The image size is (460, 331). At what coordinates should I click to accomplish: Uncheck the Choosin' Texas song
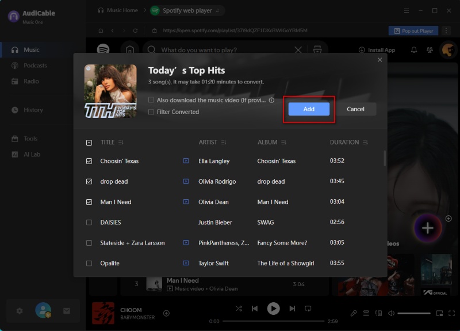pos(89,161)
